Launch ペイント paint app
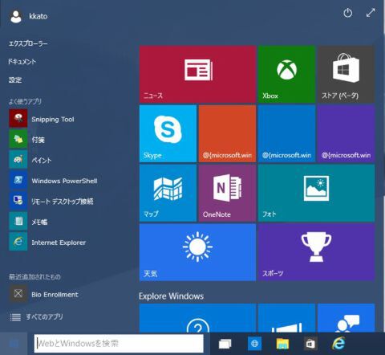 [30, 160]
